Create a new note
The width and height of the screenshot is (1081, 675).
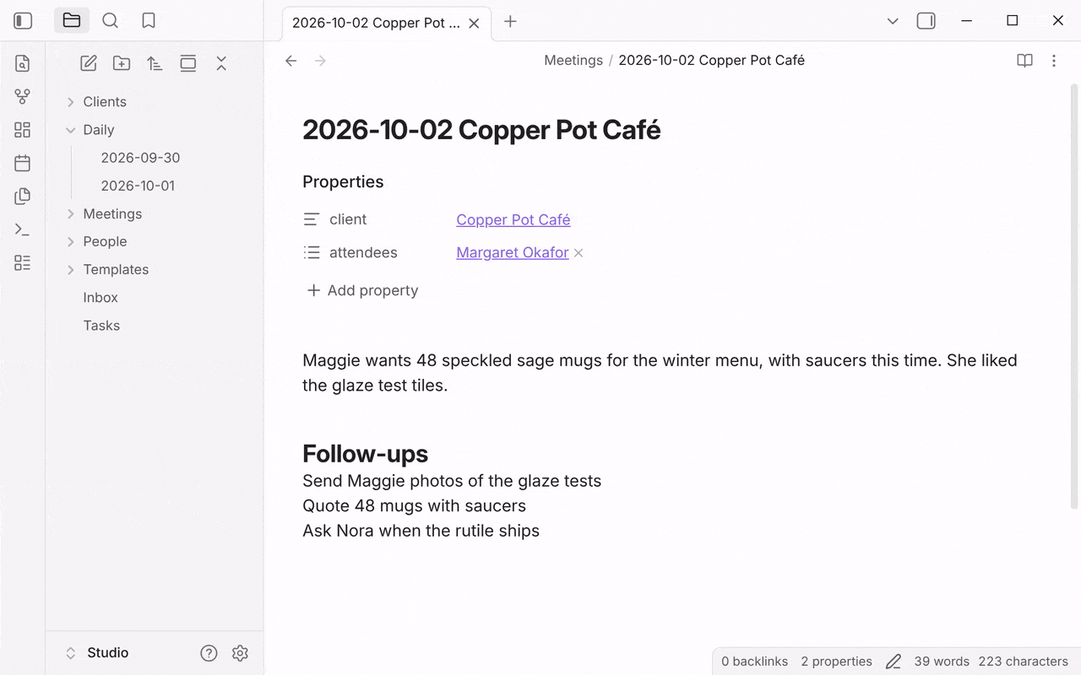(x=89, y=63)
